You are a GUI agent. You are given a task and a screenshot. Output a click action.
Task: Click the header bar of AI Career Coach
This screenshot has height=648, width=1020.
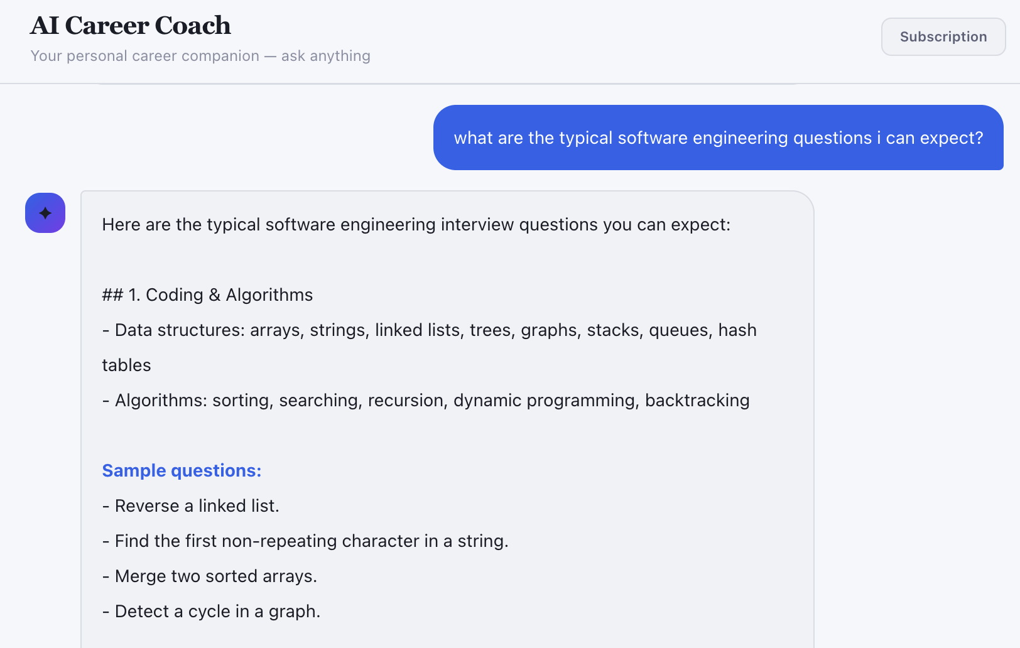[510, 41]
